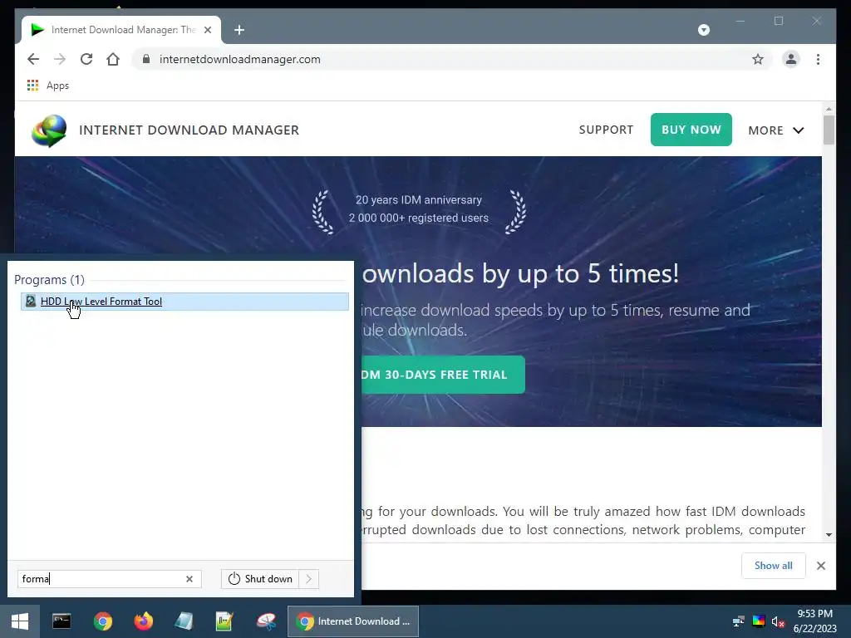Launch Command Prompt from the taskbar
The width and height of the screenshot is (851, 638).
[61, 621]
